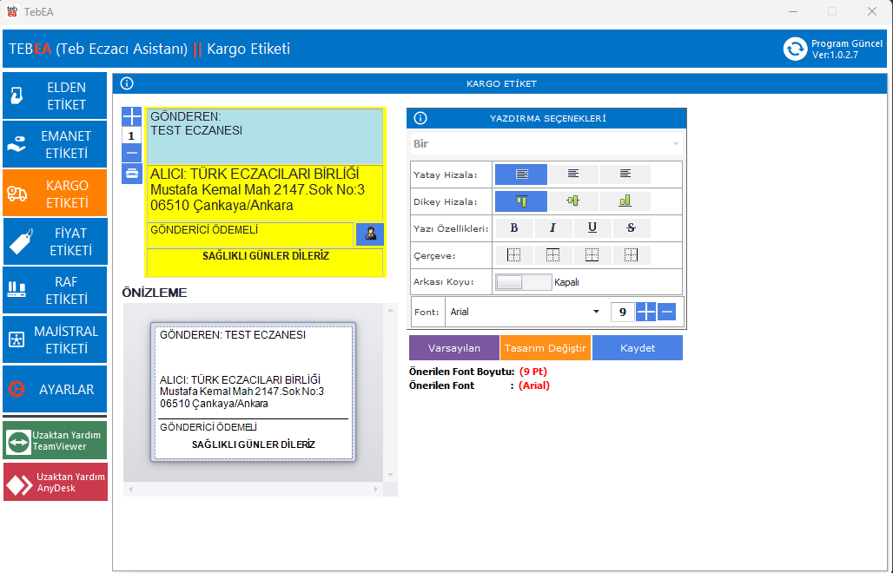This screenshot has height=573, width=893.
Task: Choose middle vertical alignment in Dikey Hizala
Action: 572,201
